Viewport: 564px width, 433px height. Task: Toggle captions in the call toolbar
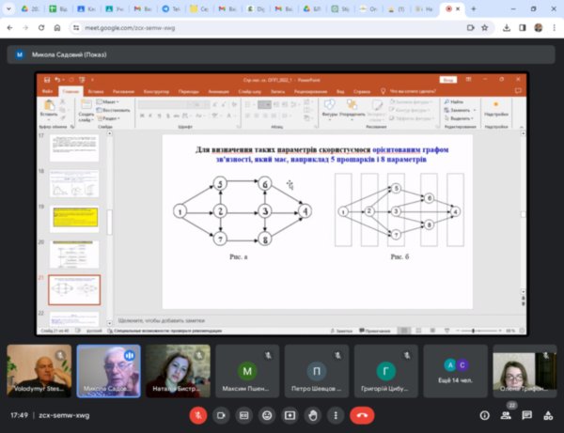click(x=244, y=414)
